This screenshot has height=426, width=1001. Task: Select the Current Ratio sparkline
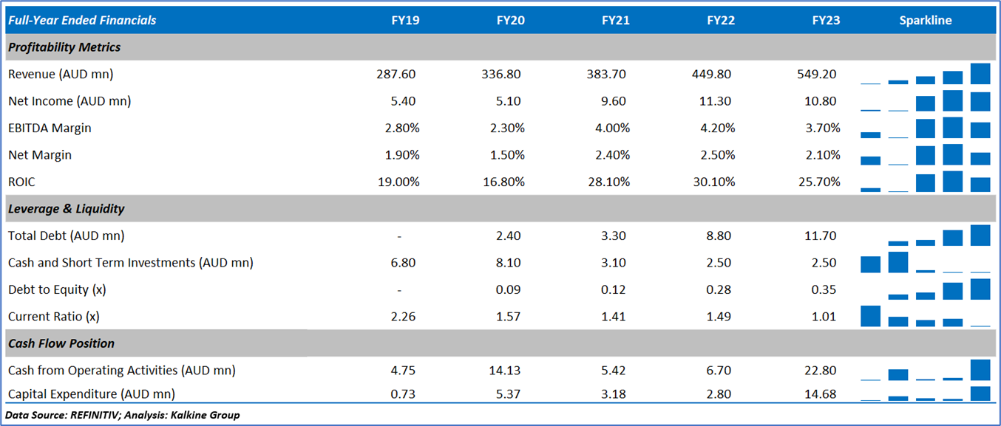(925, 316)
